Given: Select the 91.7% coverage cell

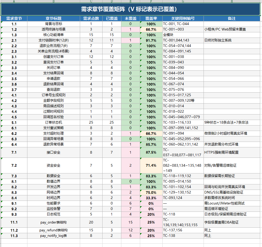Looking at the screenshot, I should tap(151, 40).
